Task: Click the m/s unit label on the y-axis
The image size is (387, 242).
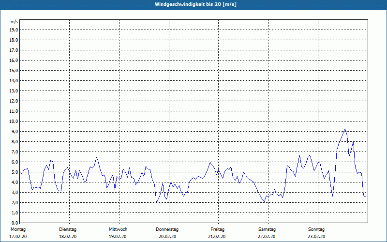Action: click(14, 22)
